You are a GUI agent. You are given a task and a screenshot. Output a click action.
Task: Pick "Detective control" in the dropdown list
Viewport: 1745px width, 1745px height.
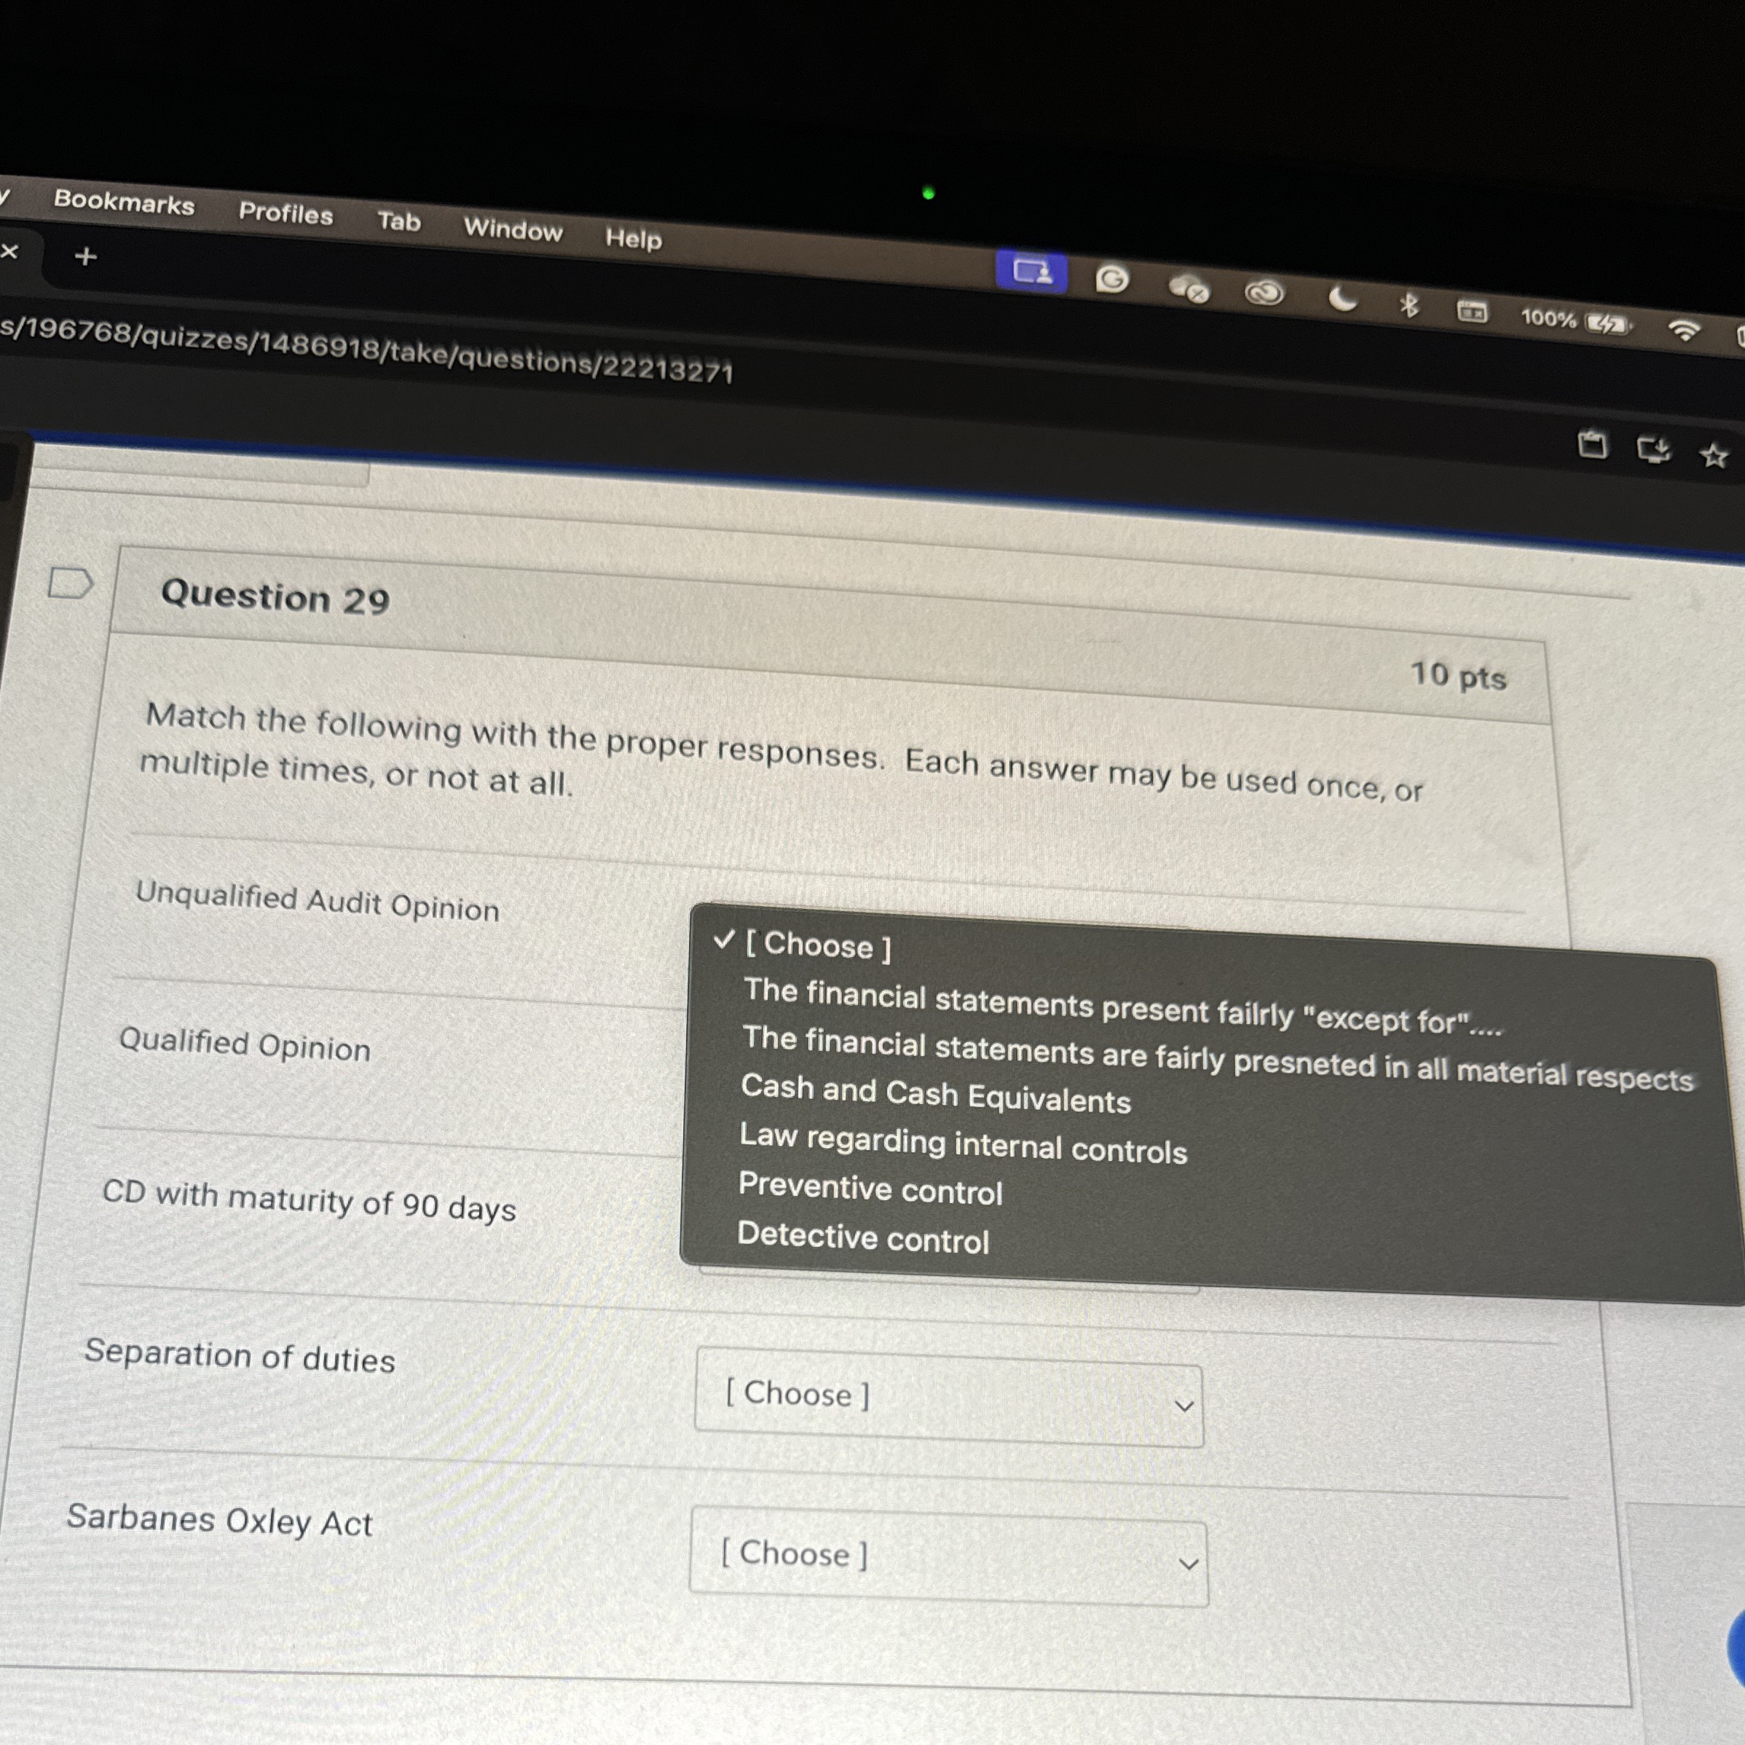862,1237
